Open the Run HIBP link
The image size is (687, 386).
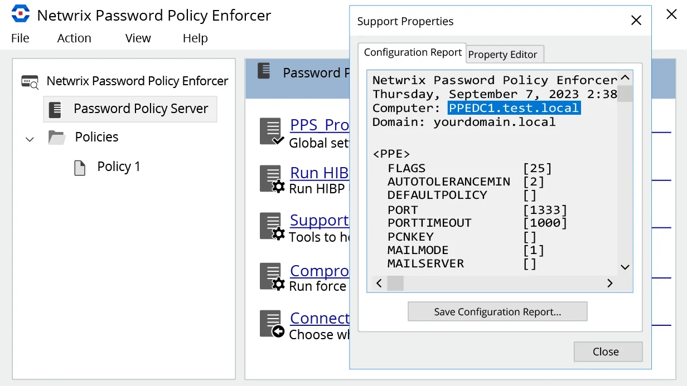320,173
